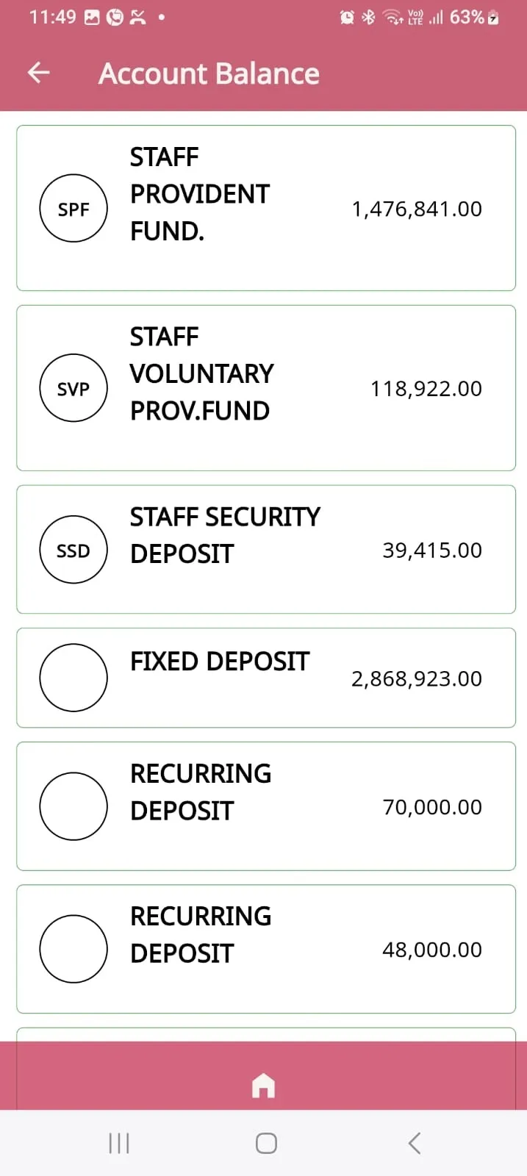The width and height of the screenshot is (527, 1176).
Task: Open the STAFF VOLUNTARY PROV.FUND card
Action: tap(265, 388)
